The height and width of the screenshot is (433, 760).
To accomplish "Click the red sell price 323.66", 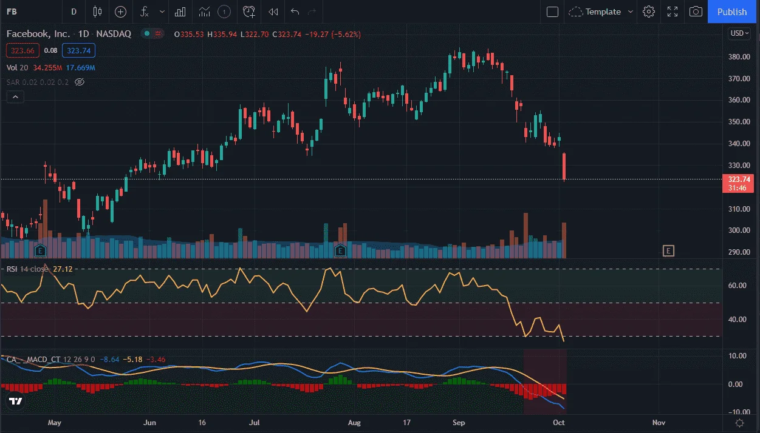I will pos(22,51).
